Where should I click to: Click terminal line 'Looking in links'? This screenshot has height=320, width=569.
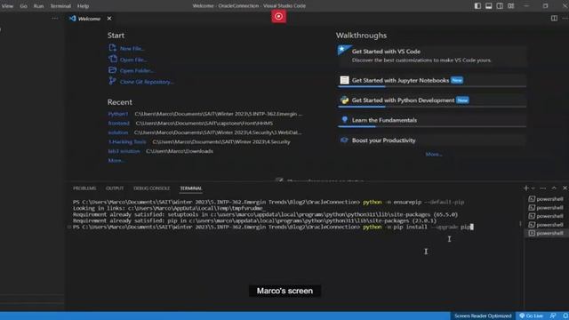tap(168, 208)
